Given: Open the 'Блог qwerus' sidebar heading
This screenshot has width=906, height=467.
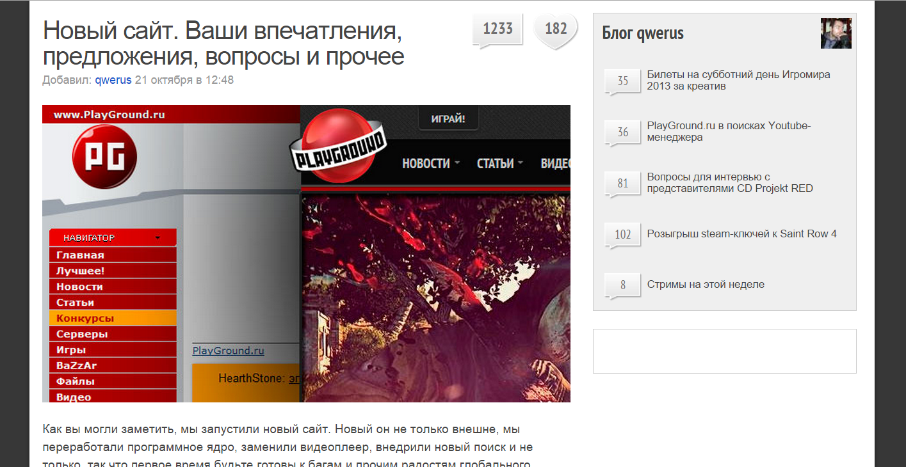Looking at the screenshot, I should [643, 33].
